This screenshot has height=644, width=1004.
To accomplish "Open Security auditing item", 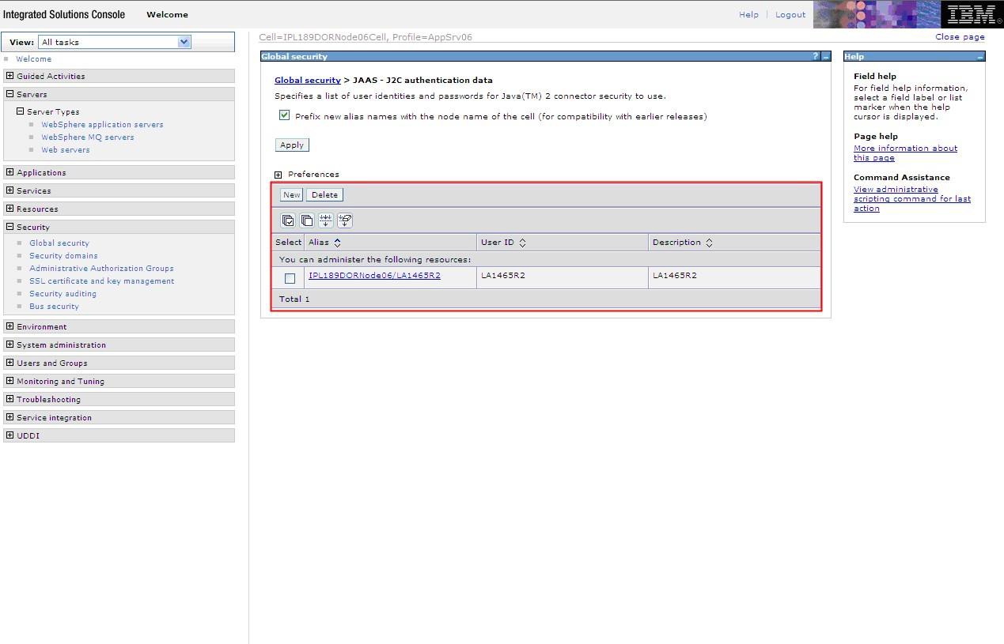I will click(63, 294).
